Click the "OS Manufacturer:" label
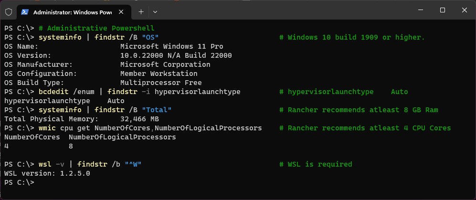Image resolution: width=476 pixels, height=200 pixels. point(38,64)
